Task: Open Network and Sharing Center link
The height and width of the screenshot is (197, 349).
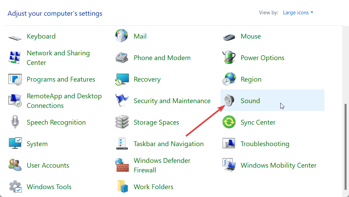Action: 58,58
